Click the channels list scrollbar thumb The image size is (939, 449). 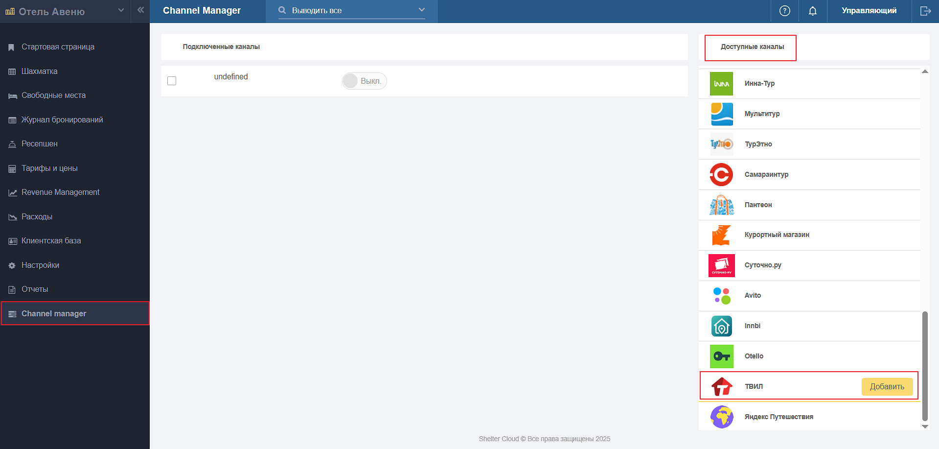click(x=925, y=366)
